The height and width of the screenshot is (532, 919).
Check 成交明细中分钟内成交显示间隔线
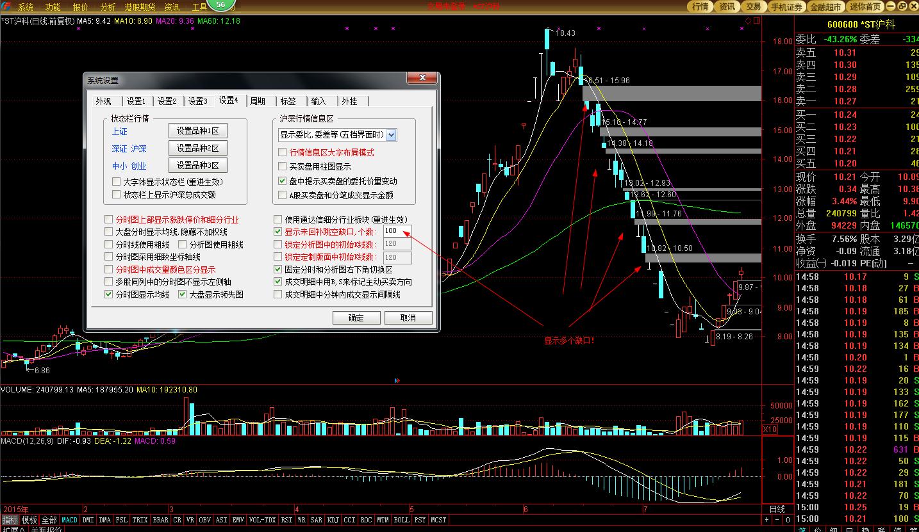click(x=277, y=294)
